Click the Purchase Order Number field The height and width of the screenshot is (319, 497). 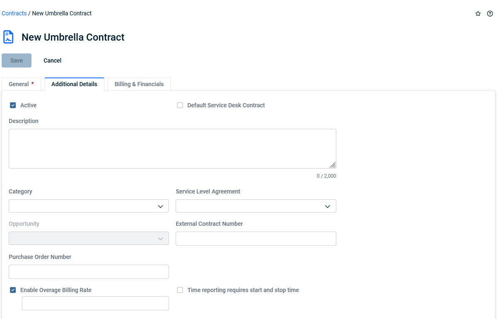(x=89, y=272)
